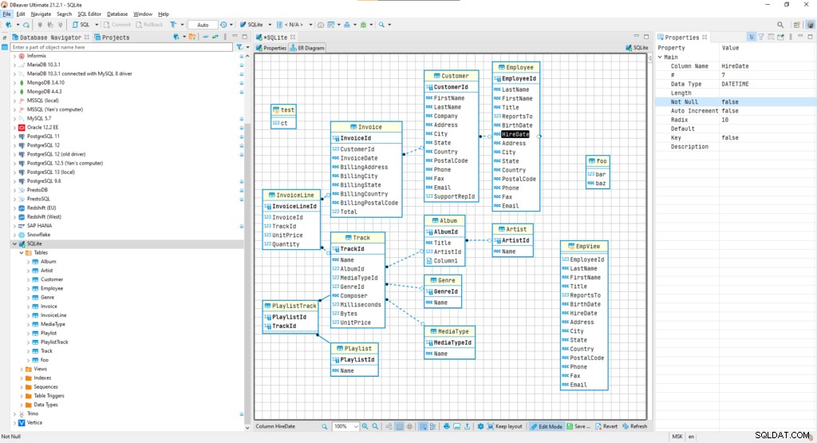
Task: Click the Open Perspective icon at top right
Action: (797, 25)
